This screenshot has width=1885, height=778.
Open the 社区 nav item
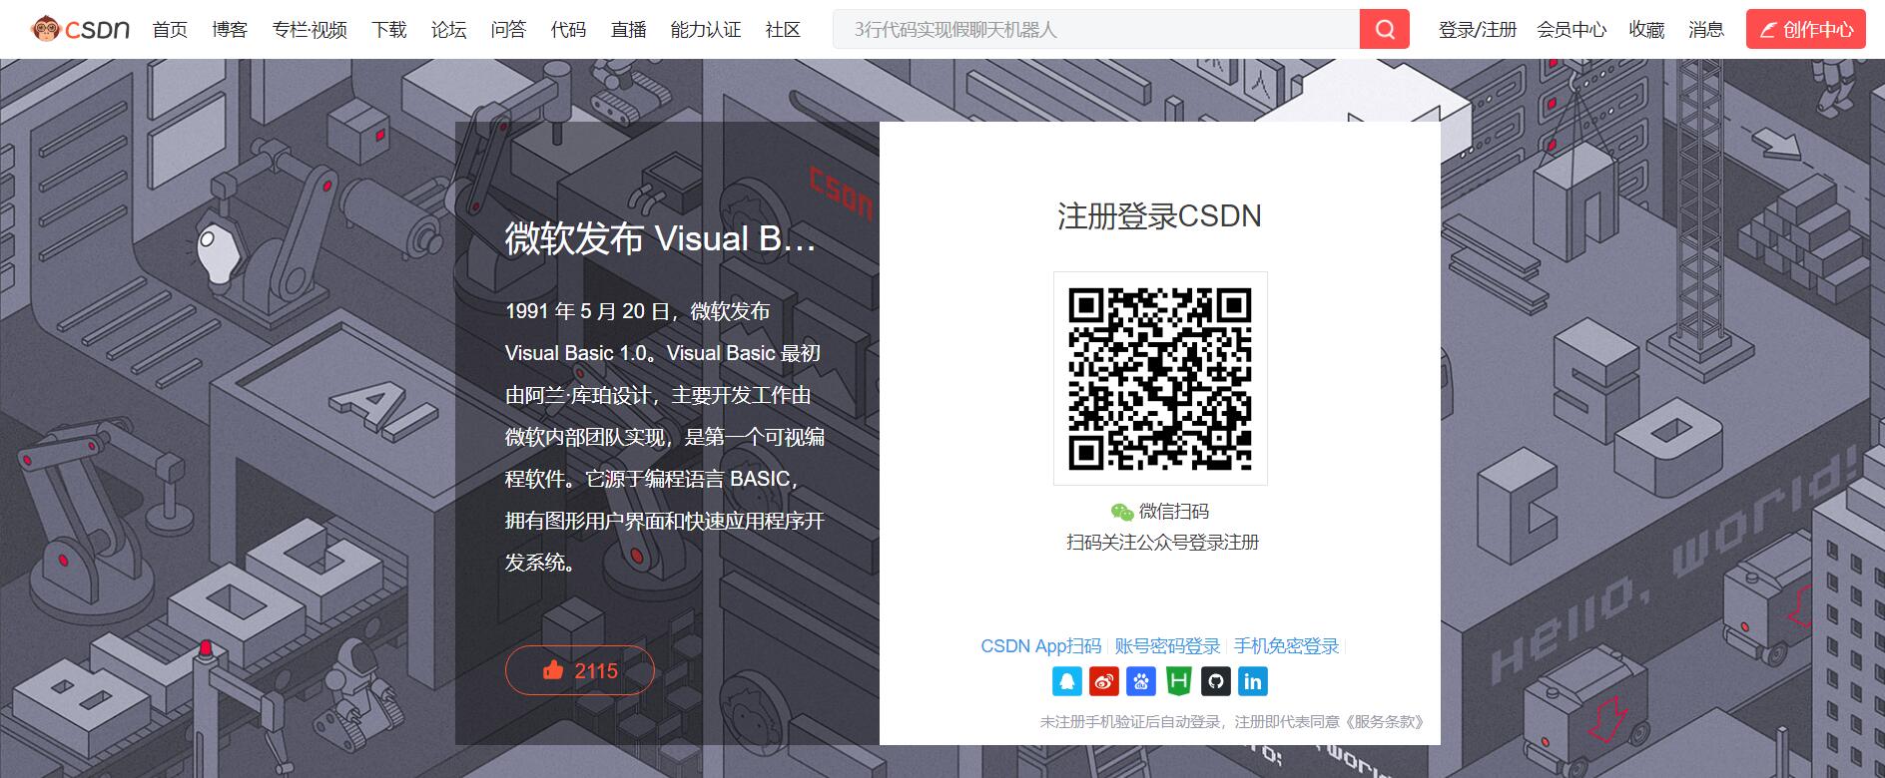click(x=784, y=30)
